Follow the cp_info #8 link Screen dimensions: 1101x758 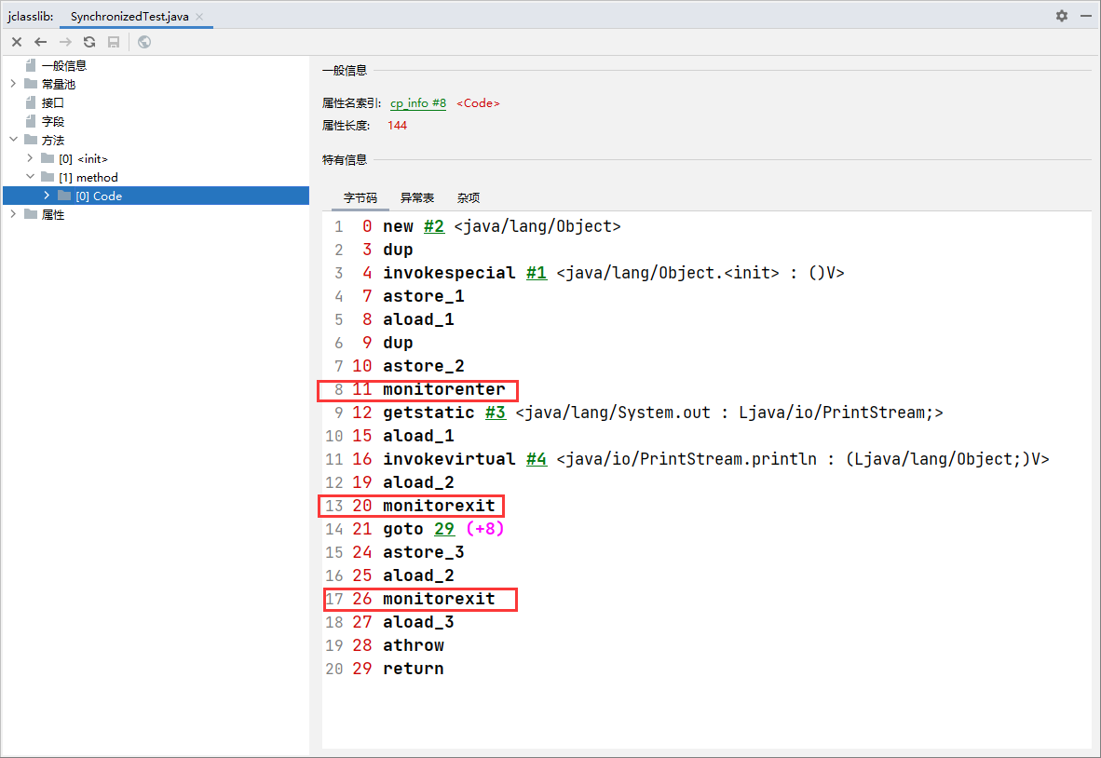pyautogui.click(x=418, y=103)
